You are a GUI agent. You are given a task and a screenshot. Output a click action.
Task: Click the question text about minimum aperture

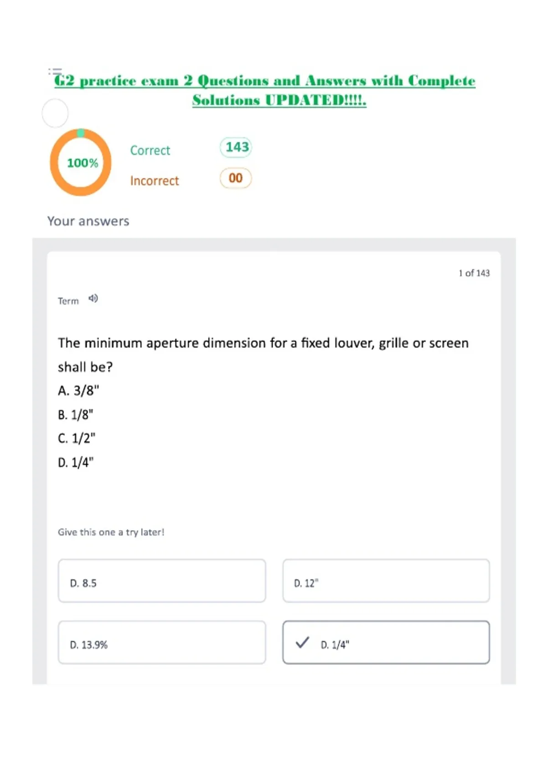263,355
